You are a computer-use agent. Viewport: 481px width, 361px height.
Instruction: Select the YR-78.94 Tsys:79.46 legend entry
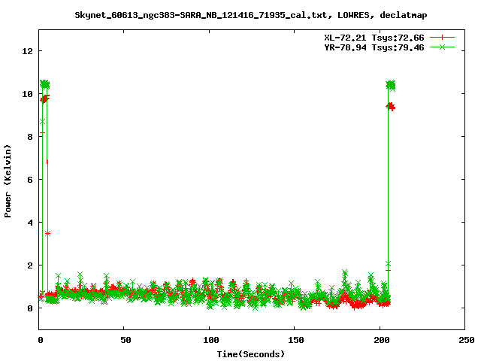click(374, 47)
